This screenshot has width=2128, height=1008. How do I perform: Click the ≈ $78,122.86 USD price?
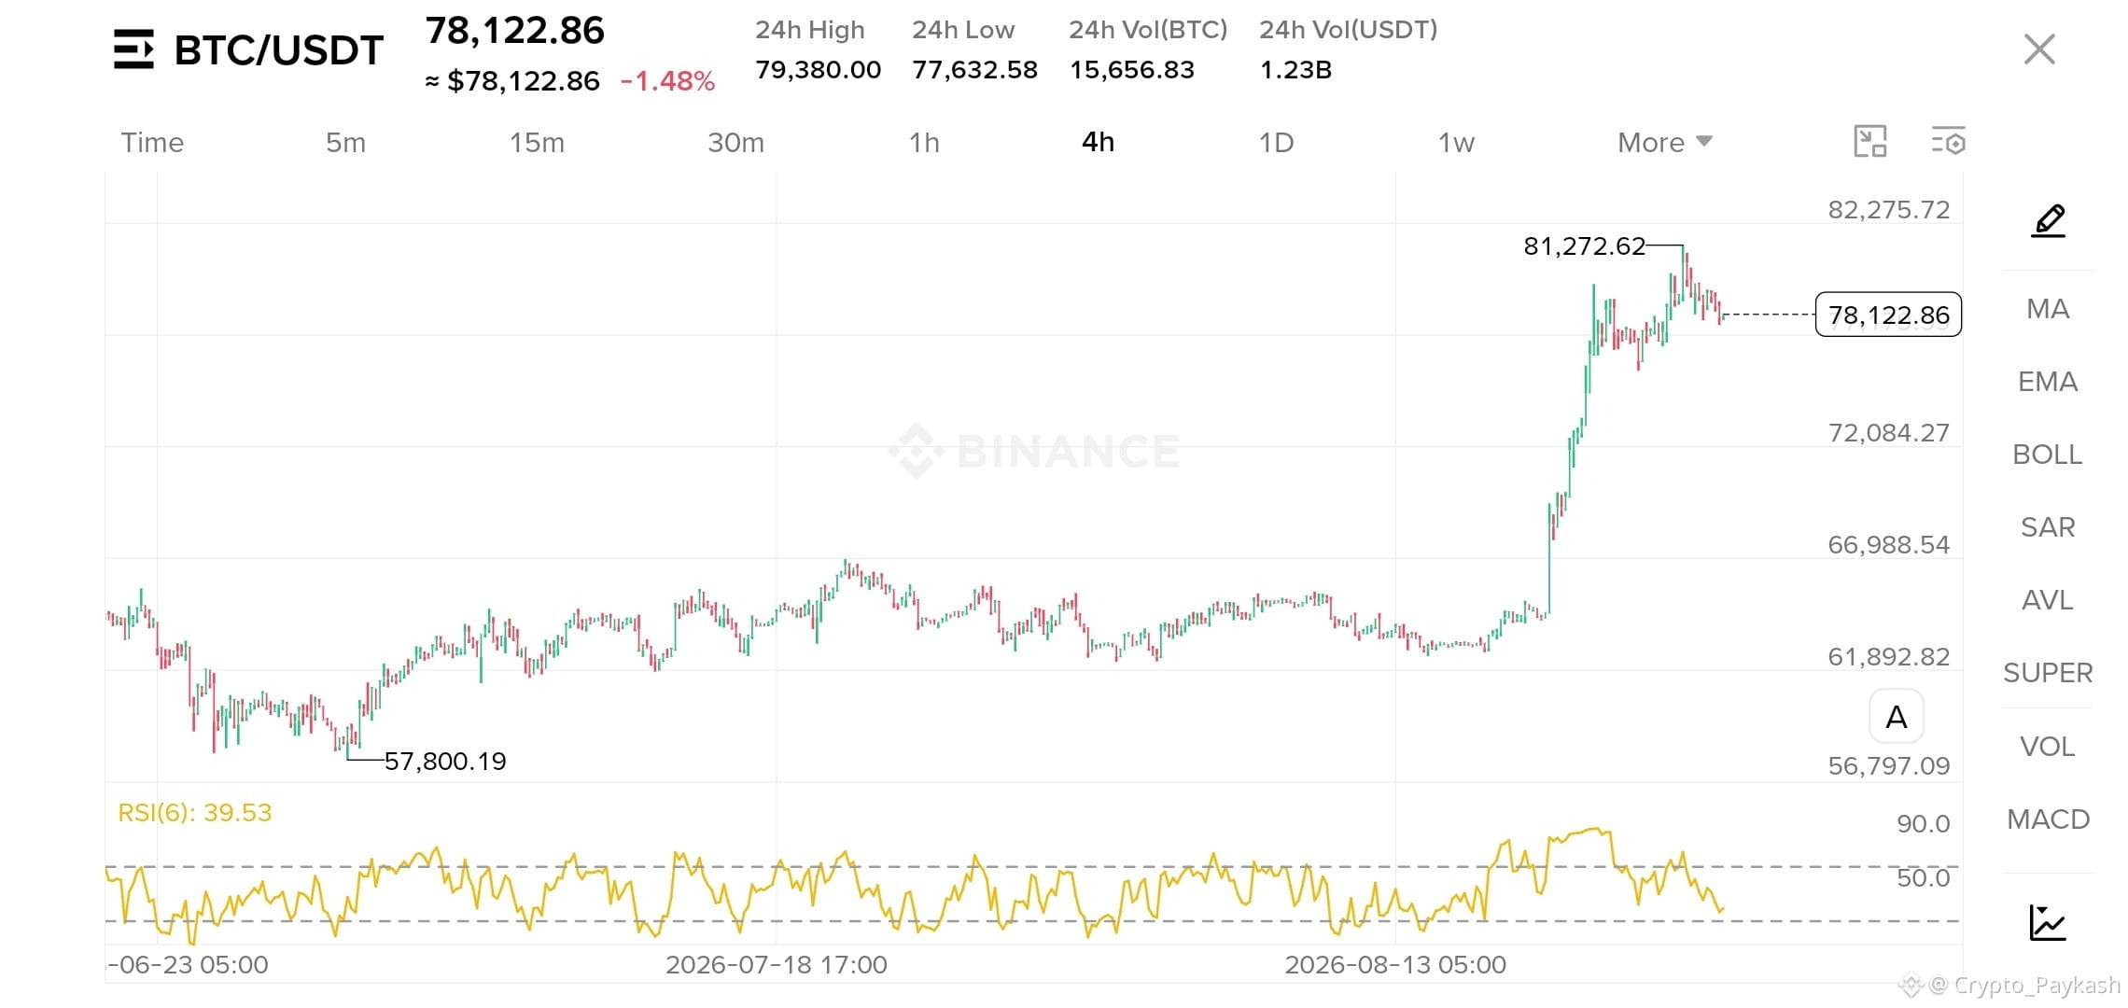pyautogui.click(x=512, y=81)
